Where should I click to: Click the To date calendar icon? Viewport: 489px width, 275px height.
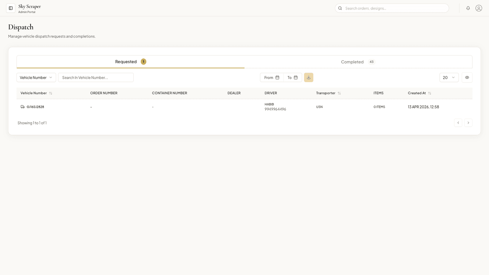296,78
